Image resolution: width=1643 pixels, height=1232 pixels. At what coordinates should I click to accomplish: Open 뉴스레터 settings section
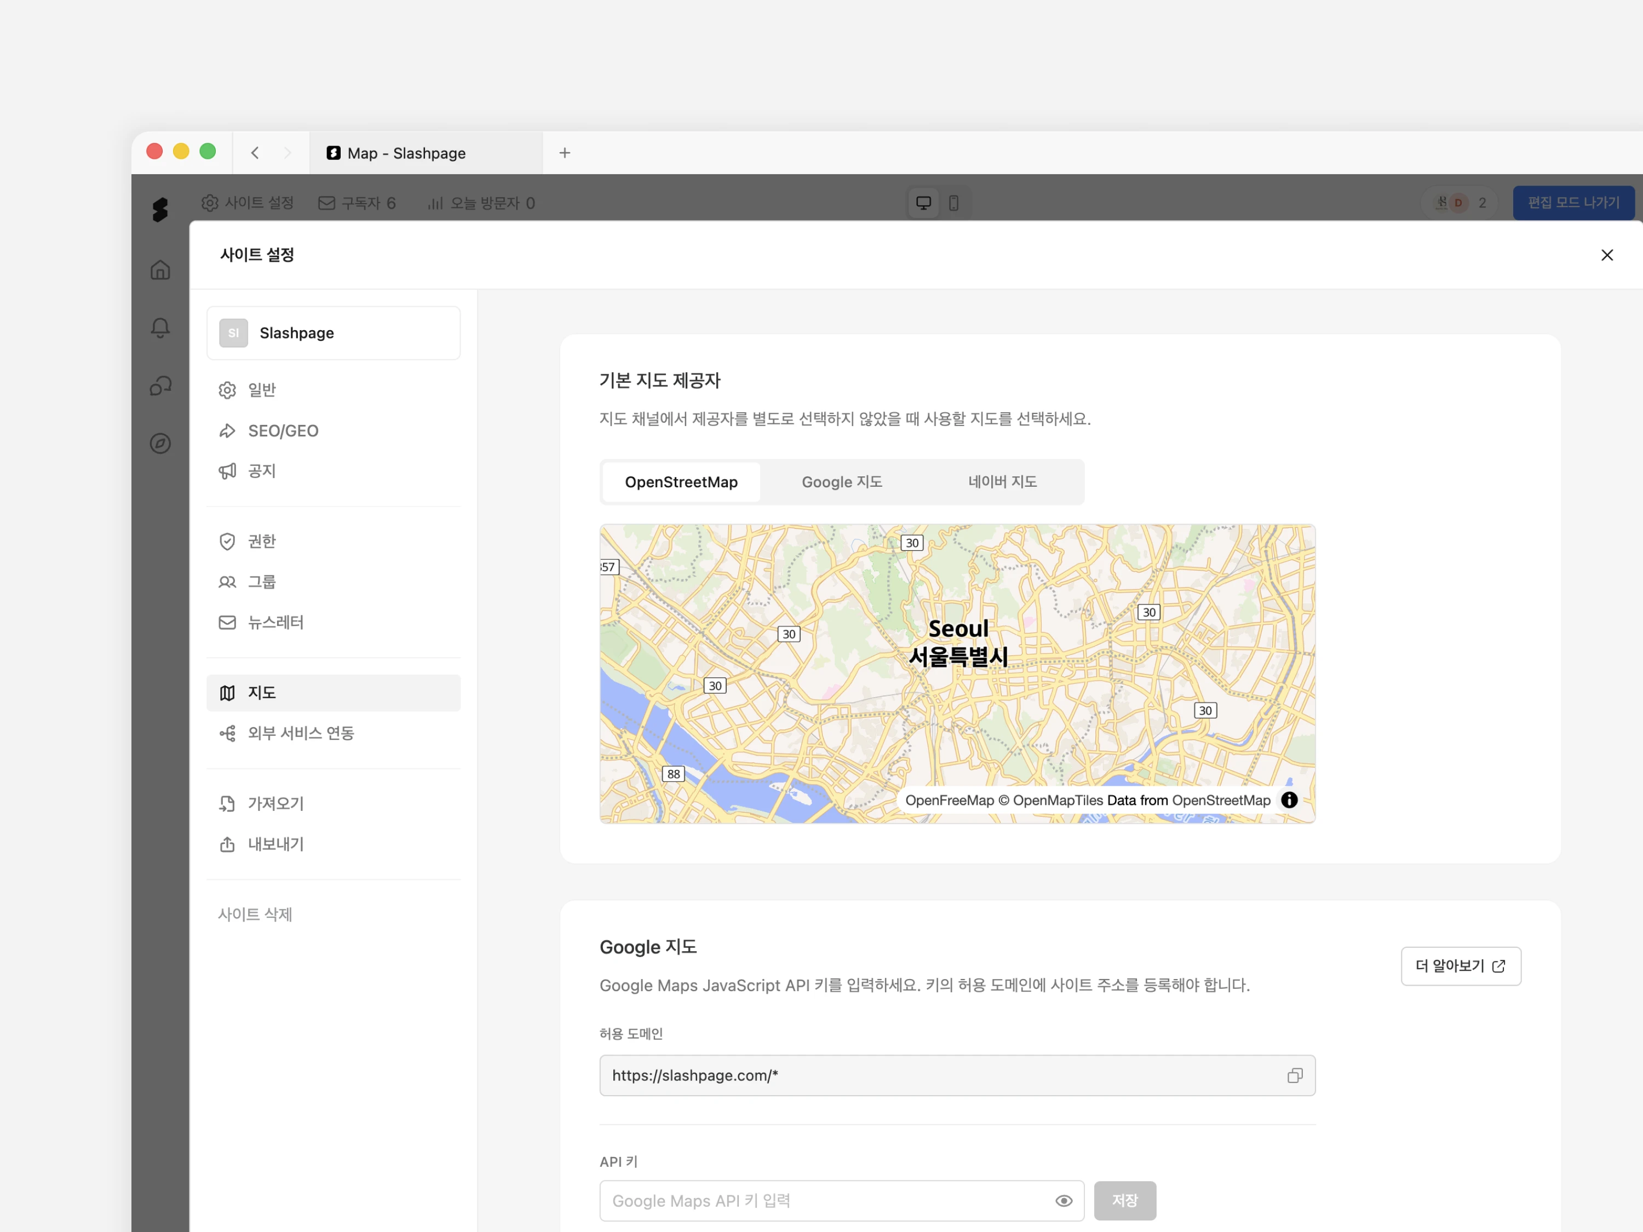tap(334, 623)
